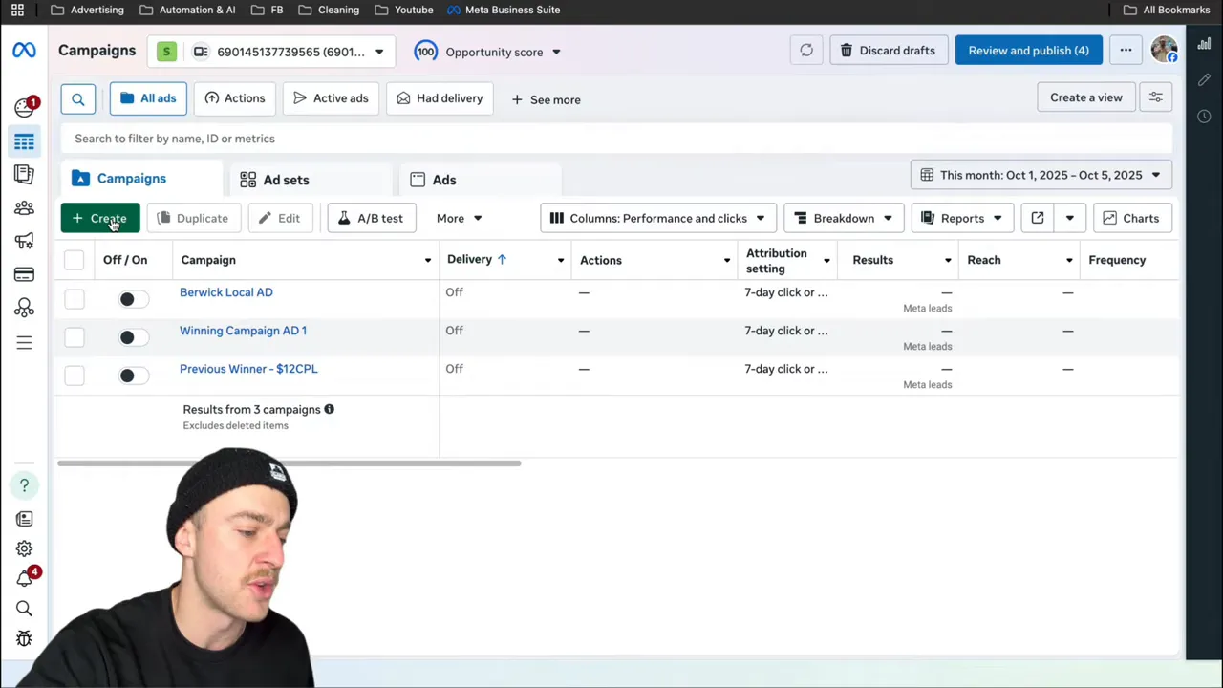Click the refresh icon beside Discard drafts
This screenshot has width=1223, height=688.
point(806,51)
